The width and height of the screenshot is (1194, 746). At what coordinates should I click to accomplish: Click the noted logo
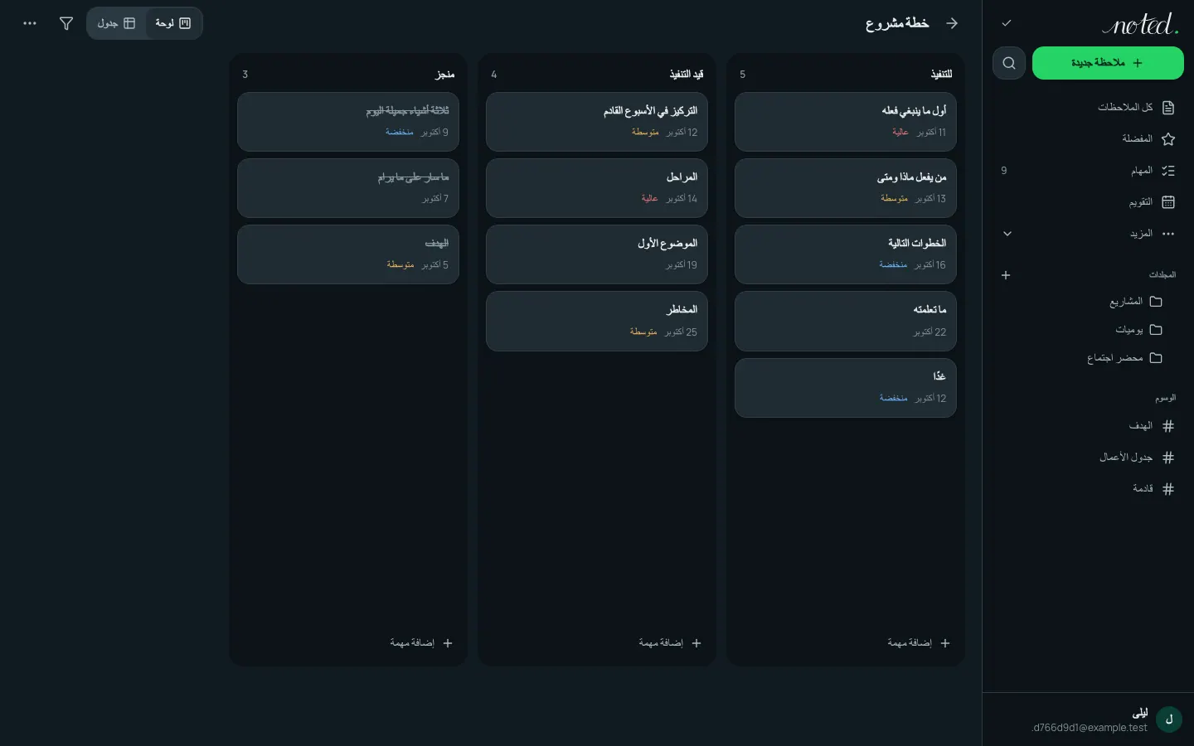1140,24
